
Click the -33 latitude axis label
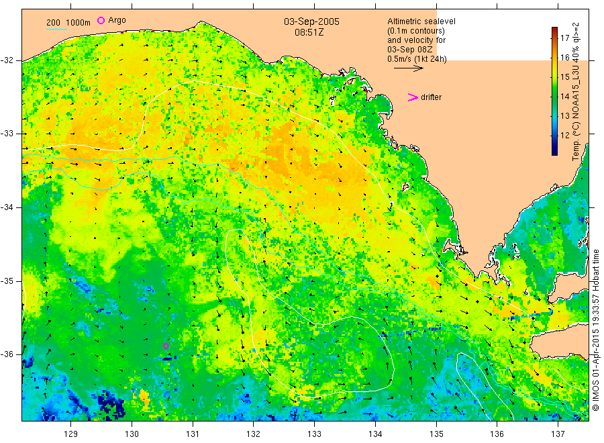(x=7, y=134)
